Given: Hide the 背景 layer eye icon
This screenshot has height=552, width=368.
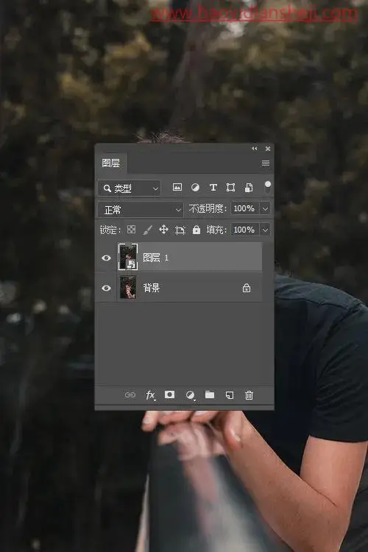Looking at the screenshot, I should [x=106, y=288].
